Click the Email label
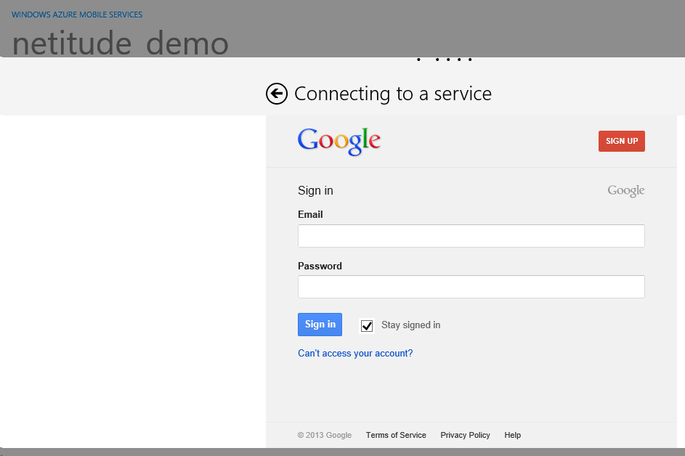 [x=310, y=214]
